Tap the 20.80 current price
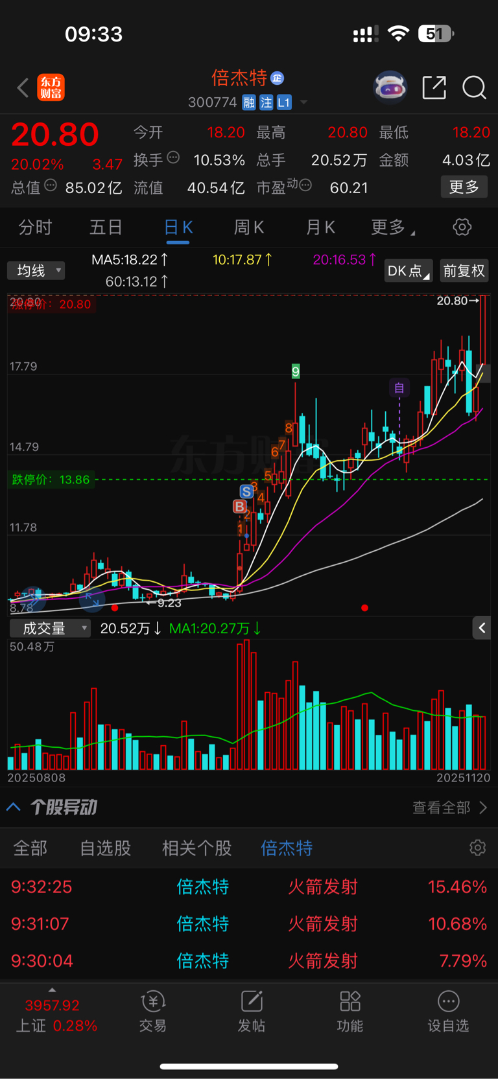This screenshot has height=1079, width=498. click(55, 135)
